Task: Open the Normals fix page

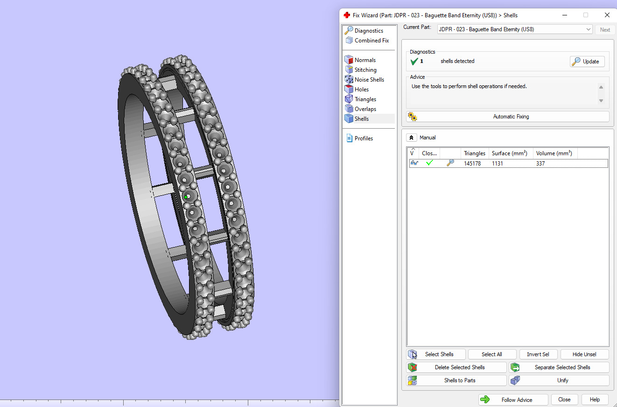Action: pyautogui.click(x=365, y=60)
